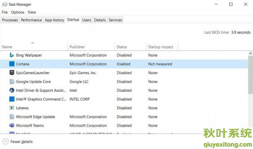Click Disabled status for Bing Wallpaper
253x149 pixels.
point(124,55)
